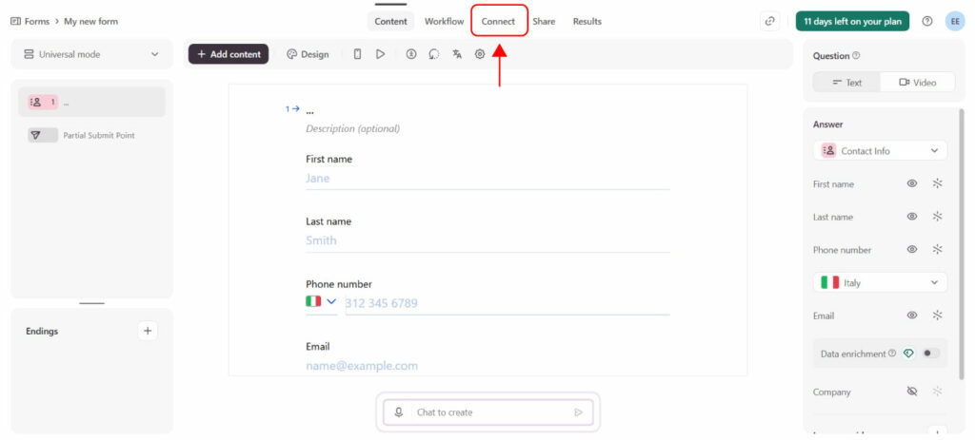Click the Question help info icon

coord(856,56)
